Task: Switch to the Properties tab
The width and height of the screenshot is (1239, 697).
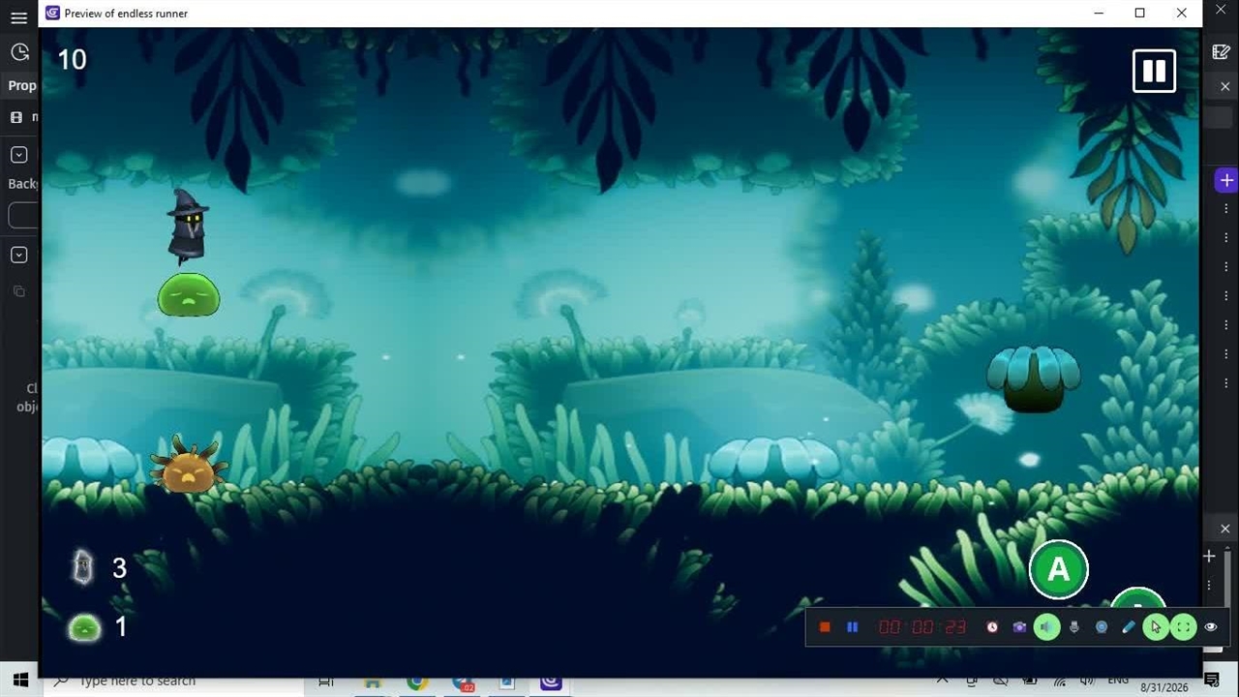Action: pos(22,85)
